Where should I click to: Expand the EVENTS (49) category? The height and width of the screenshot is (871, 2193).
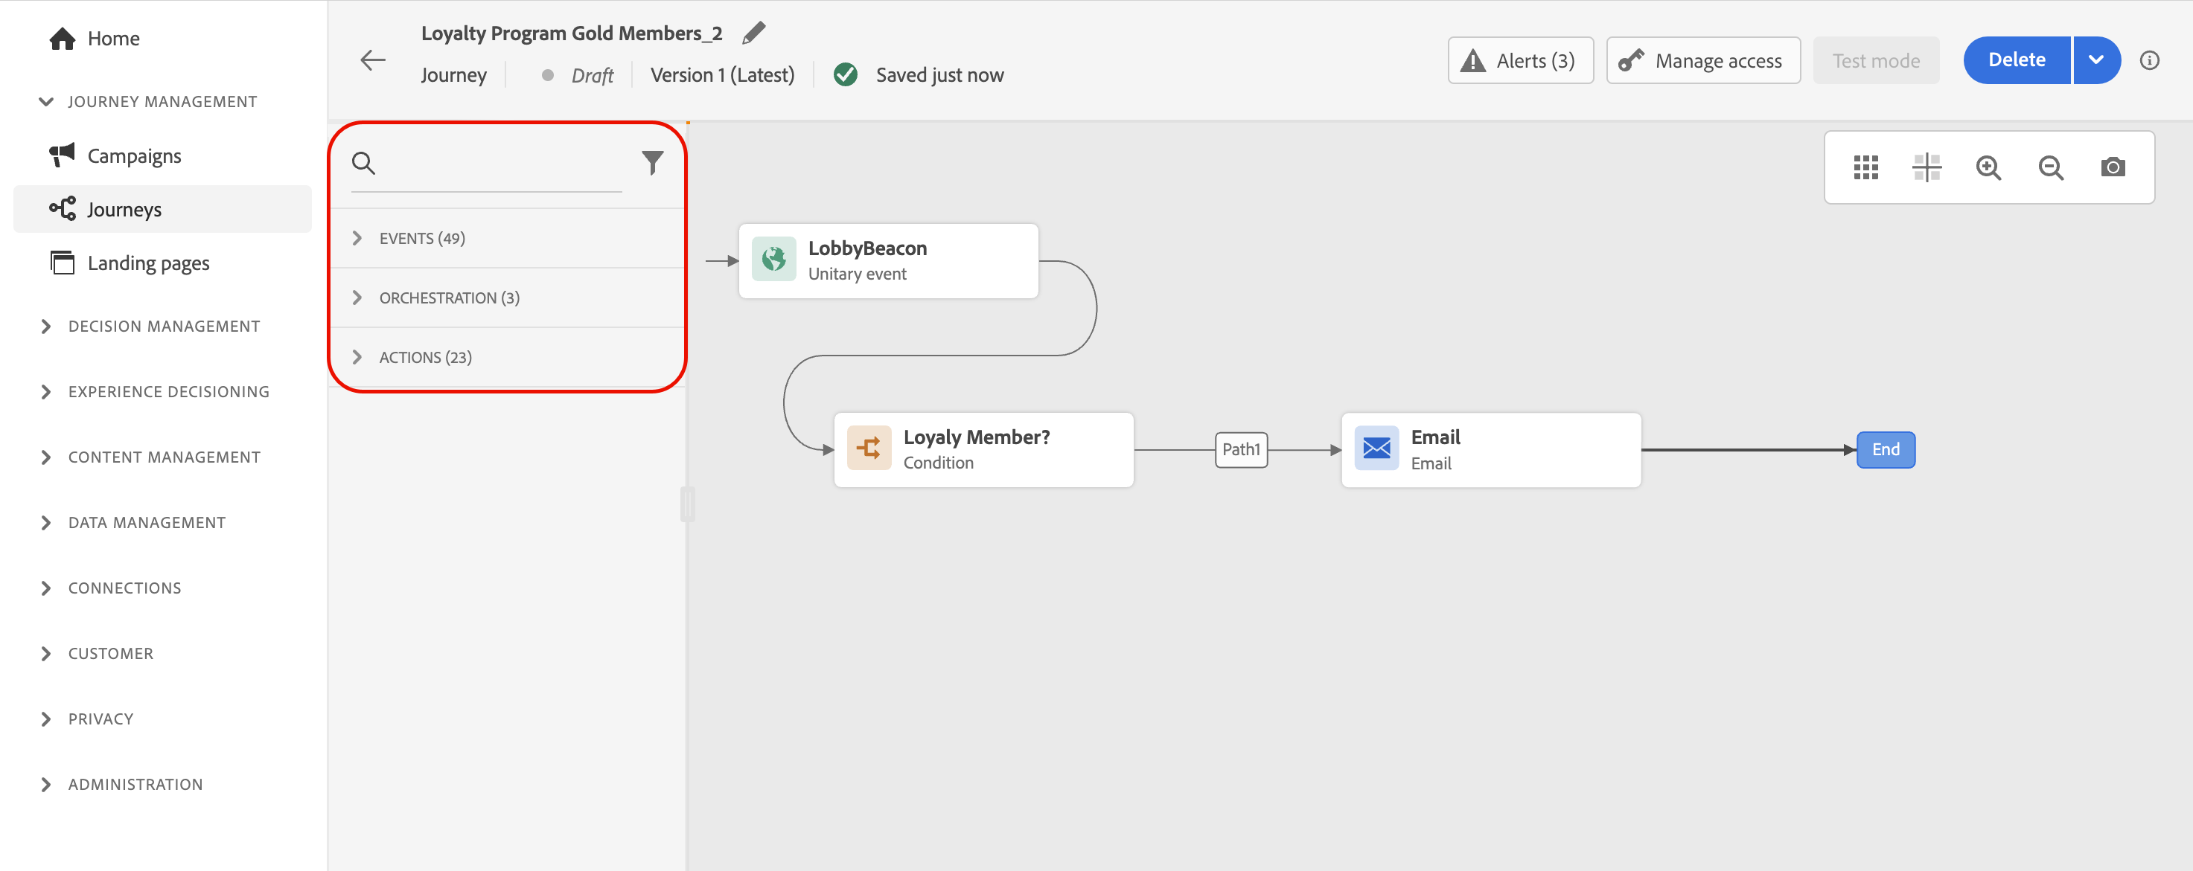[x=421, y=238]
